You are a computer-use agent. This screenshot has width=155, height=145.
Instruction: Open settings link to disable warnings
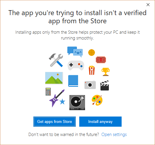click(x=114, y=135)
